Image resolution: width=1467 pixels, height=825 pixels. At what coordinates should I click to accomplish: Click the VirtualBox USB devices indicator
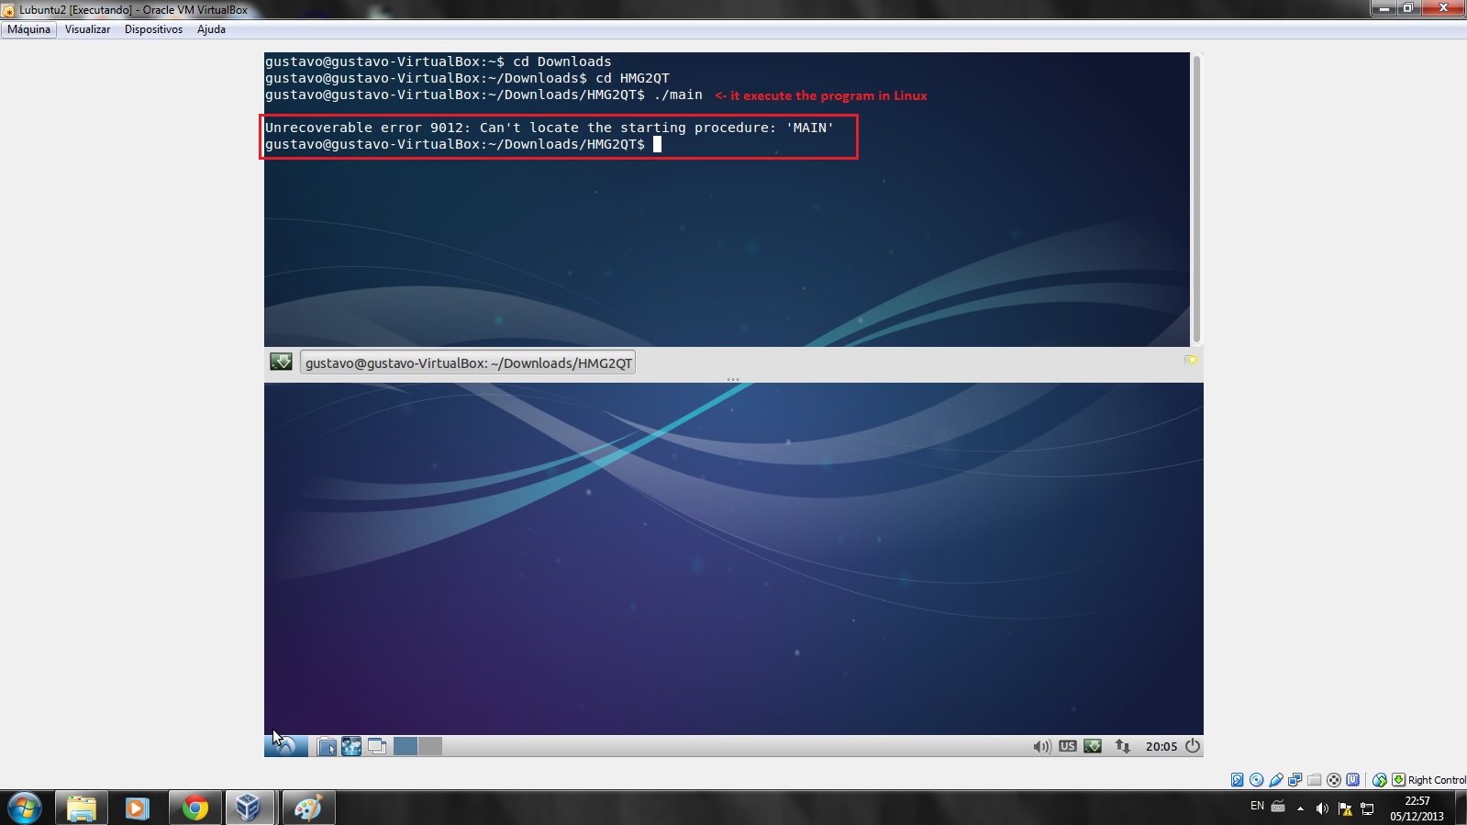point(1275,780)
